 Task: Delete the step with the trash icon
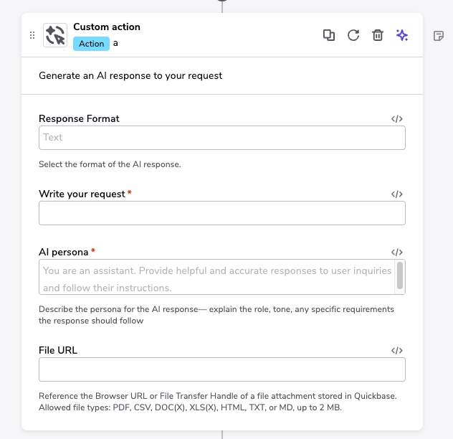(x=378, y=35)
